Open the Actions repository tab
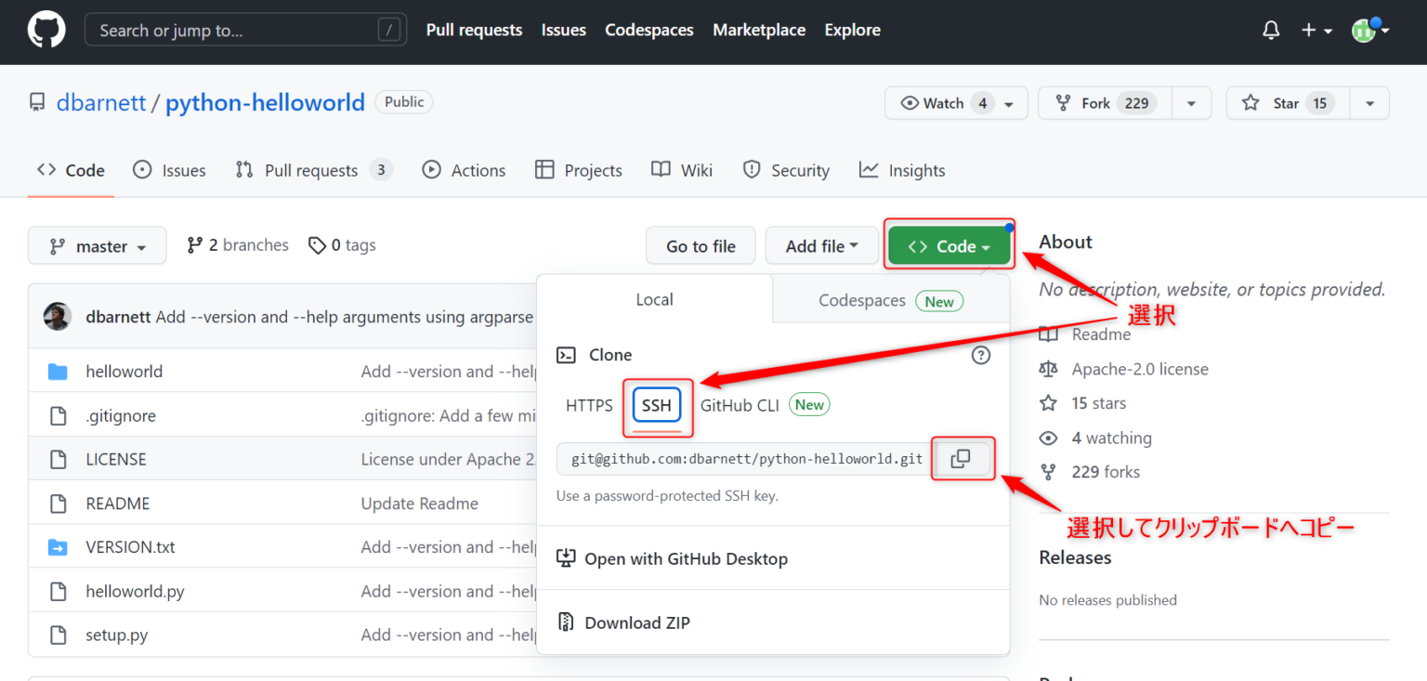This screenshot has width=1427, height=681. click(465, 170)
